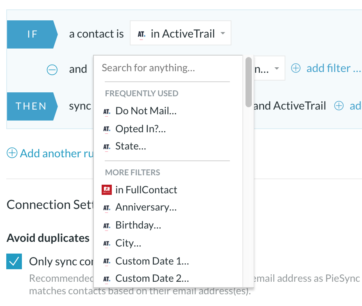Click the 'FREQUENTLY USED' section header
This screenshot has height=306, width=362.
tap(142, 94)
